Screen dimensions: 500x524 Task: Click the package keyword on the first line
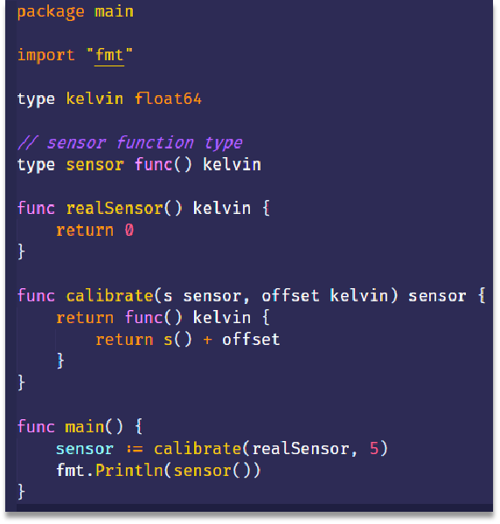point(51,12)
